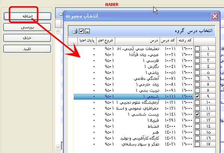Viewport: 224px width, 153px height.
Task: Click the scroll up arrow on left list
Action: [x=58, y=31]
